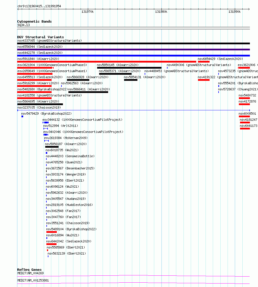Open nsv4490306 gnomADStructuralVariants label
The height and width of the screenshot is (287, 258).
(x=199, y=65)
